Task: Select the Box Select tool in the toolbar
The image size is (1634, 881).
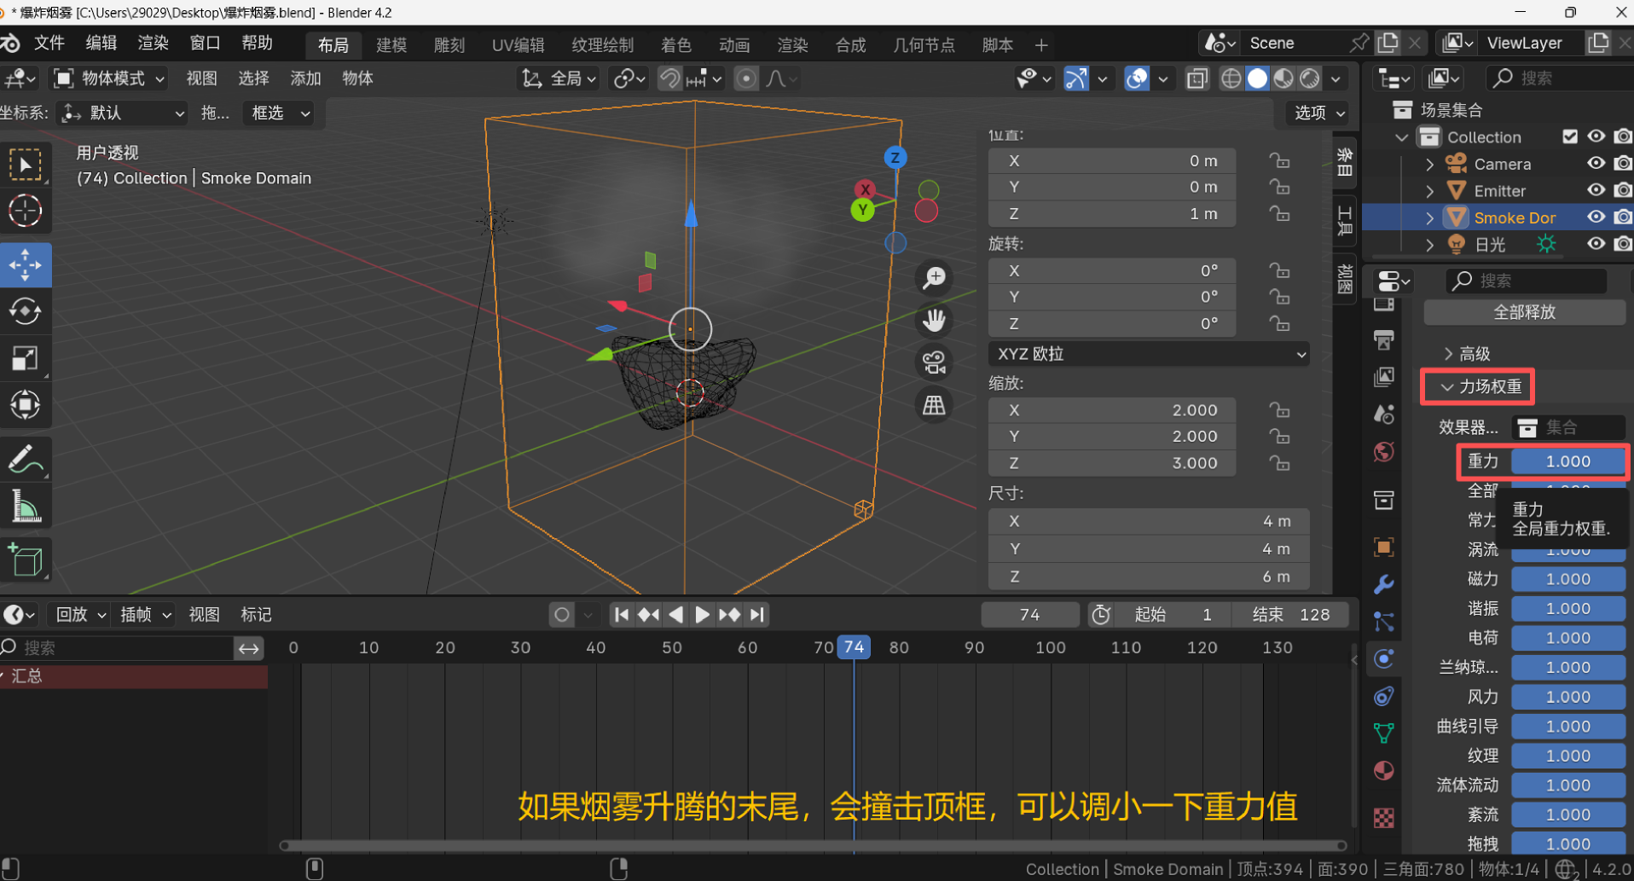Action: pos(26,165)
